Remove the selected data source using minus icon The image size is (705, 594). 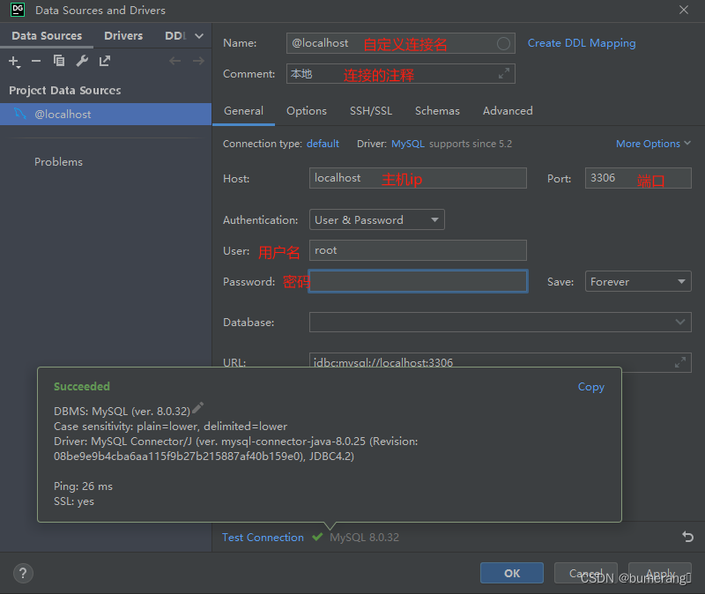(x=35, y=61)
